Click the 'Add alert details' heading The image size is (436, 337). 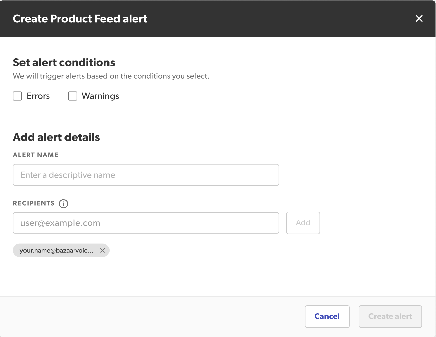56,137
